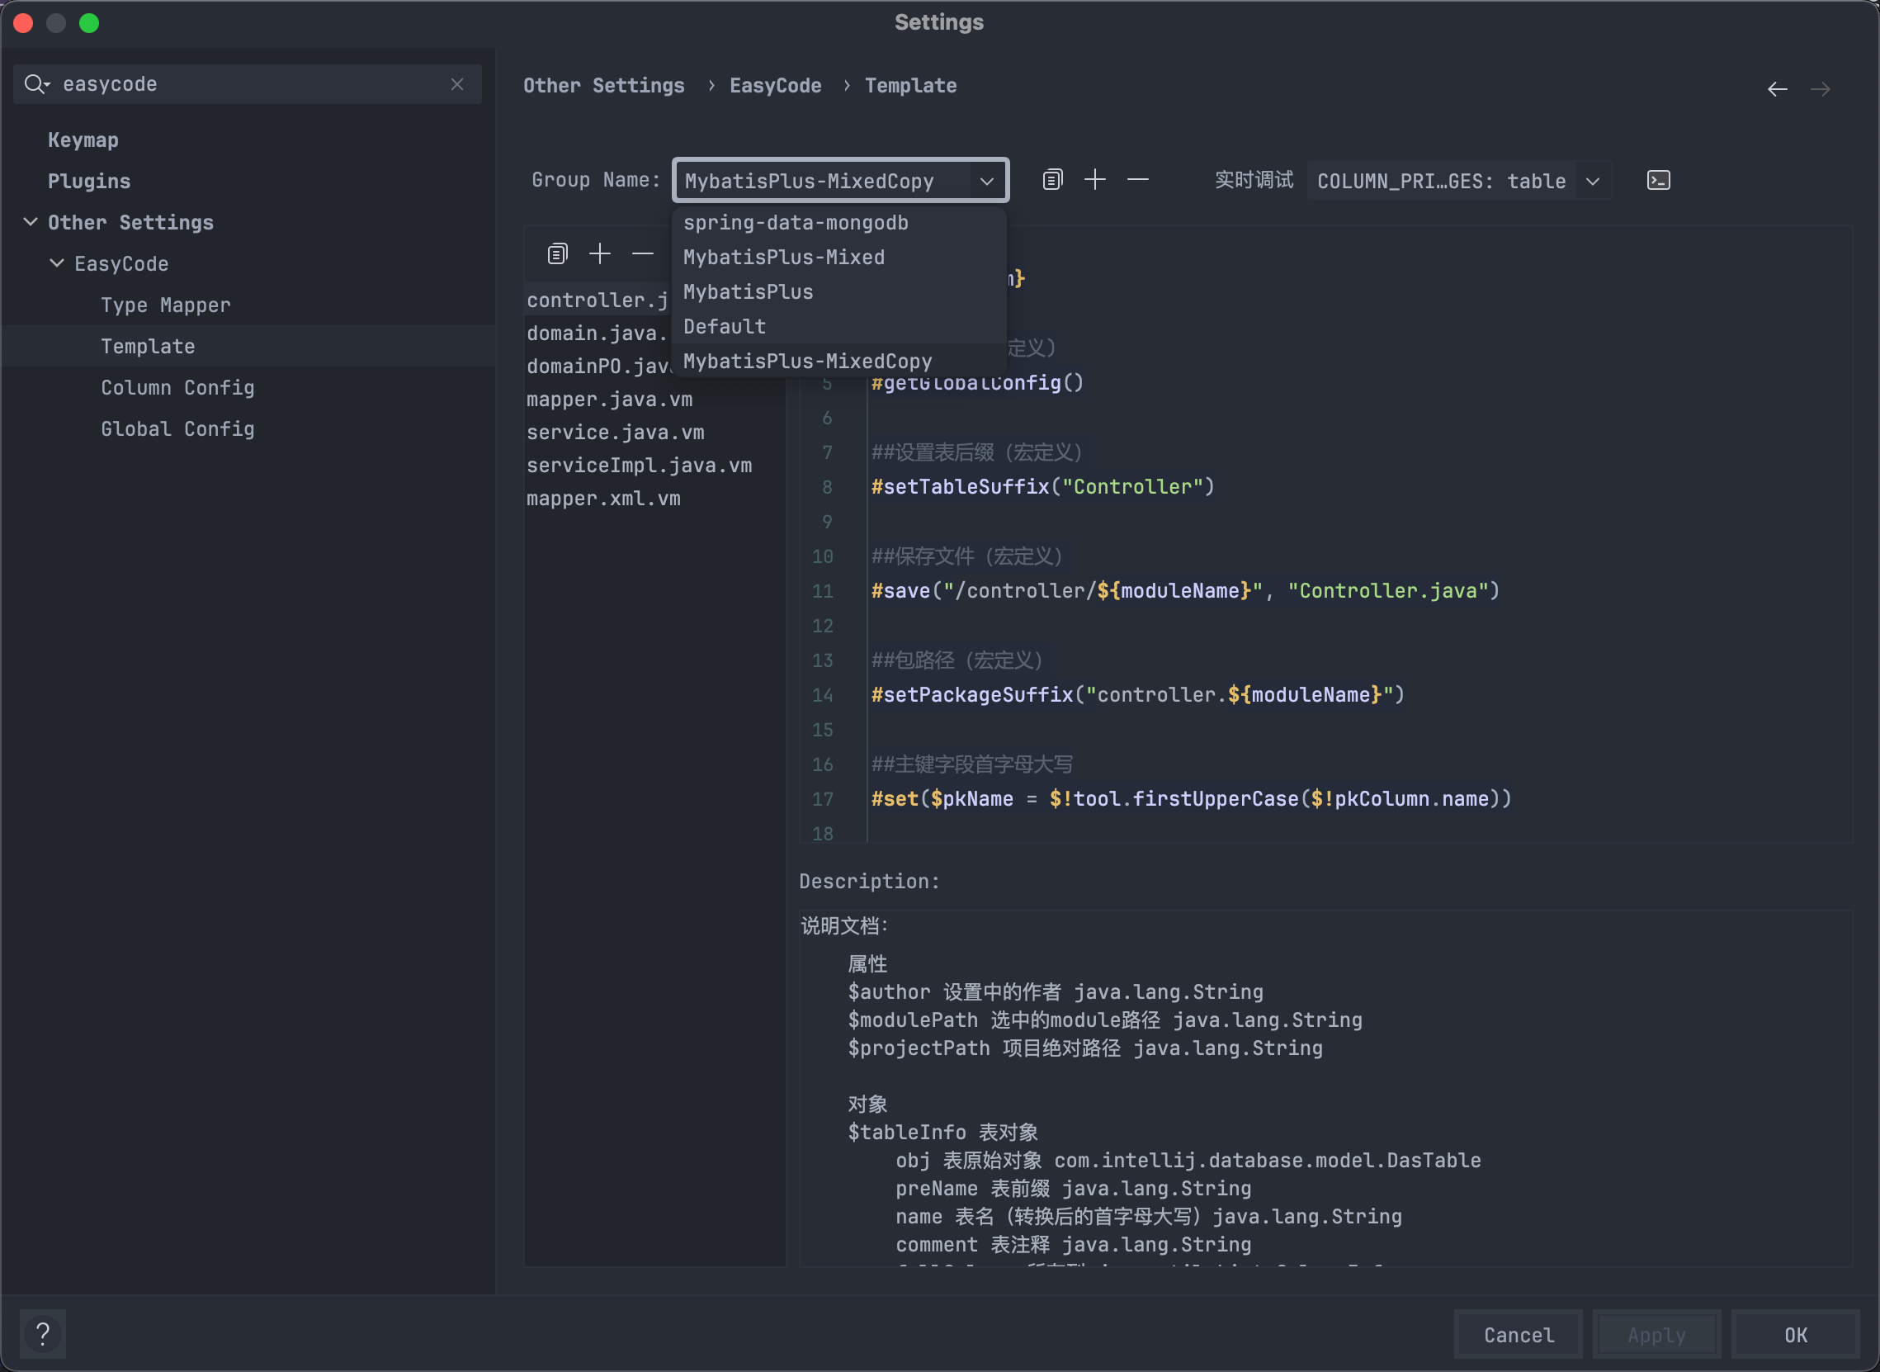Open the Global Config settings page
Image resolution: width=1880 pixels, height=1372 pixels.
pyautogui.click(x=177, y=428)
